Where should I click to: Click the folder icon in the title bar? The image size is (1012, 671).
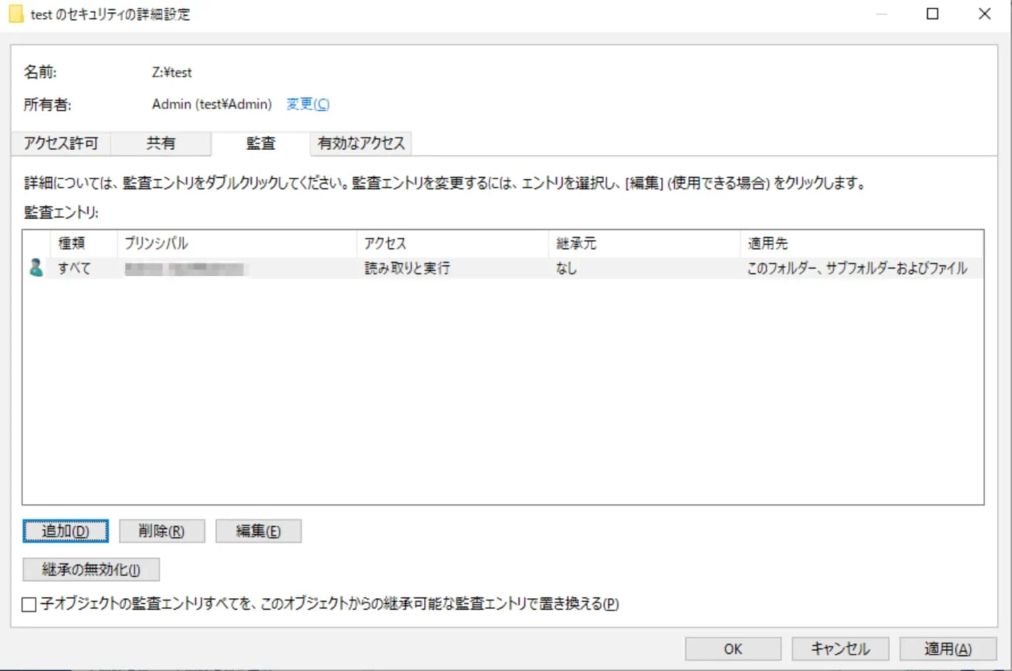(15, 13)
